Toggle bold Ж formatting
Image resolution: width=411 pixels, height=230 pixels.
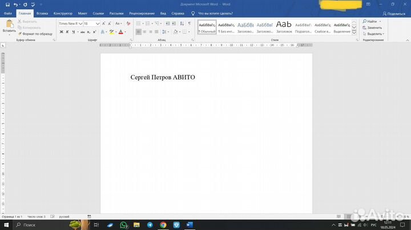point(61,32)
